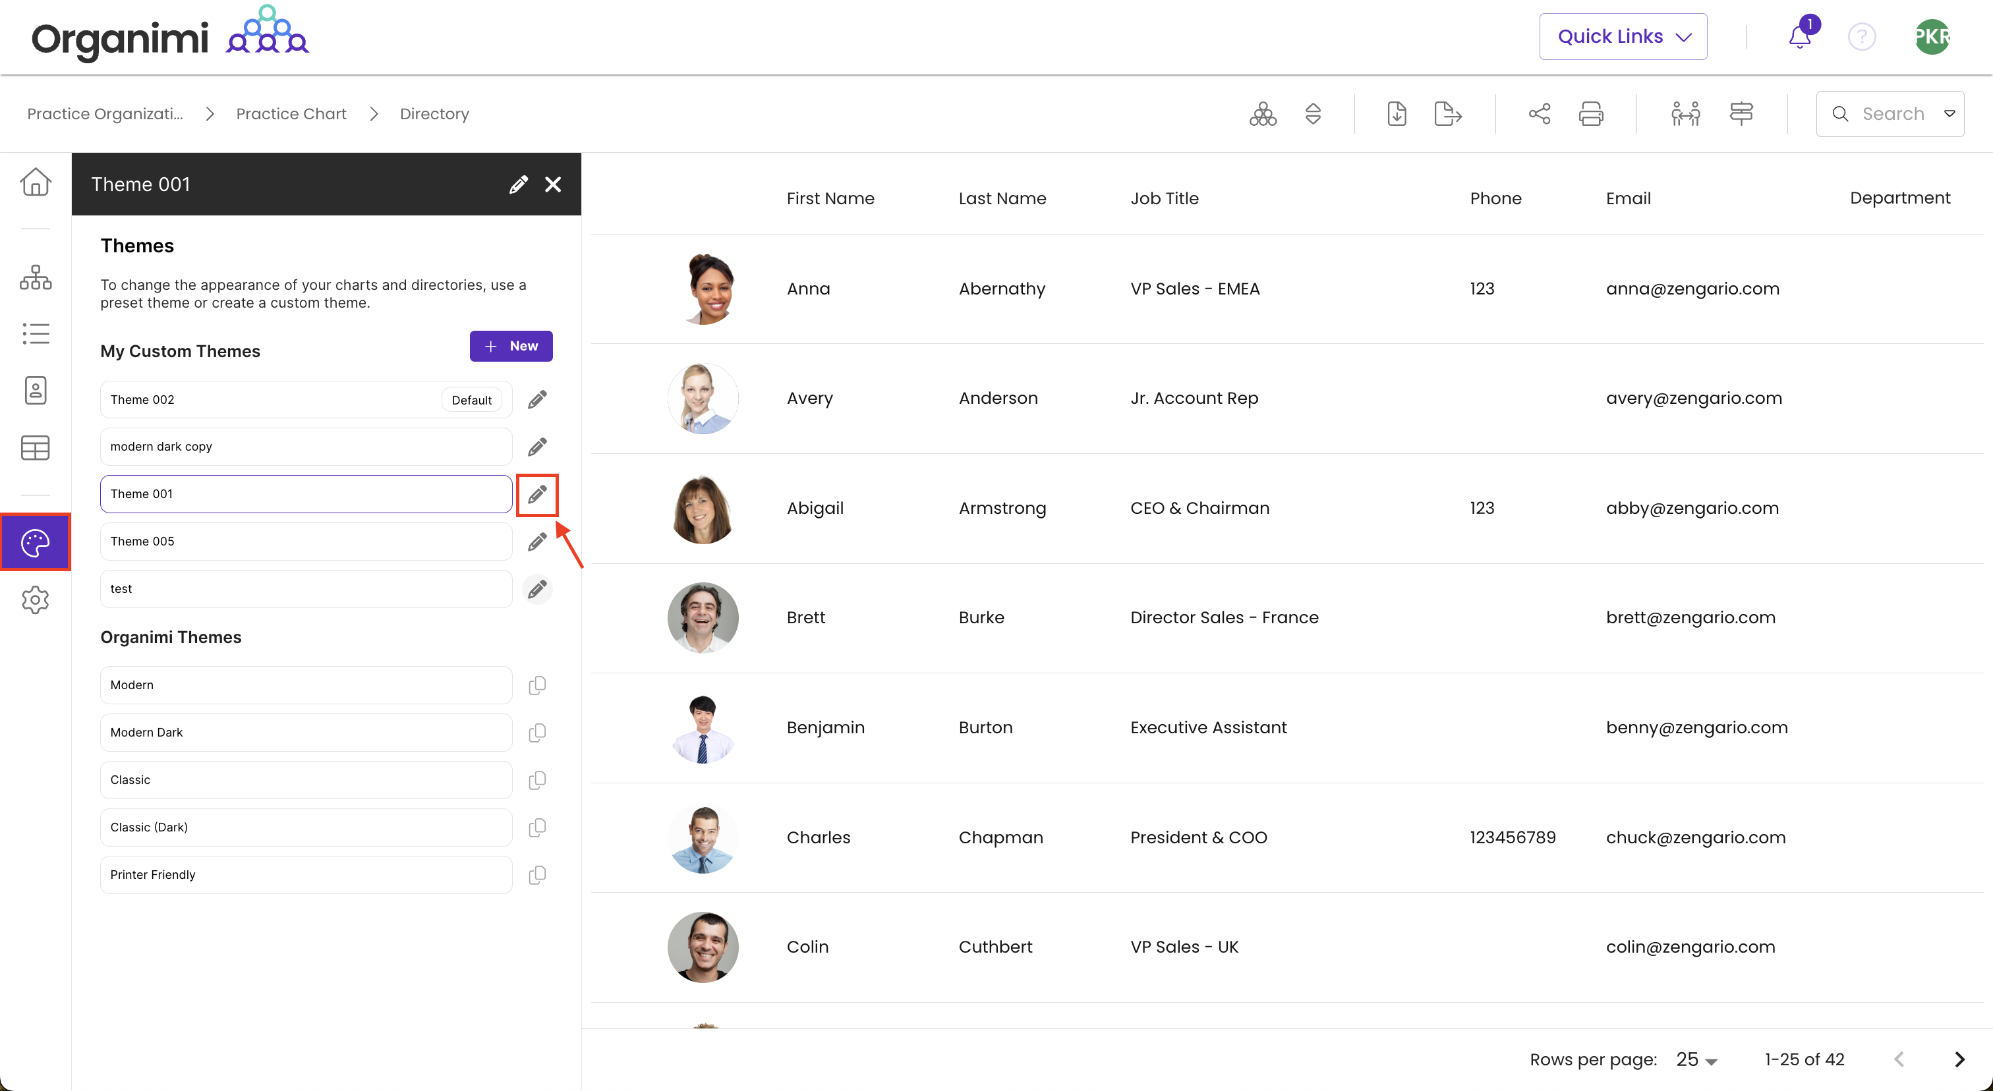
Task: Select the Theme 001 theme row
Action: click(306, 494)
